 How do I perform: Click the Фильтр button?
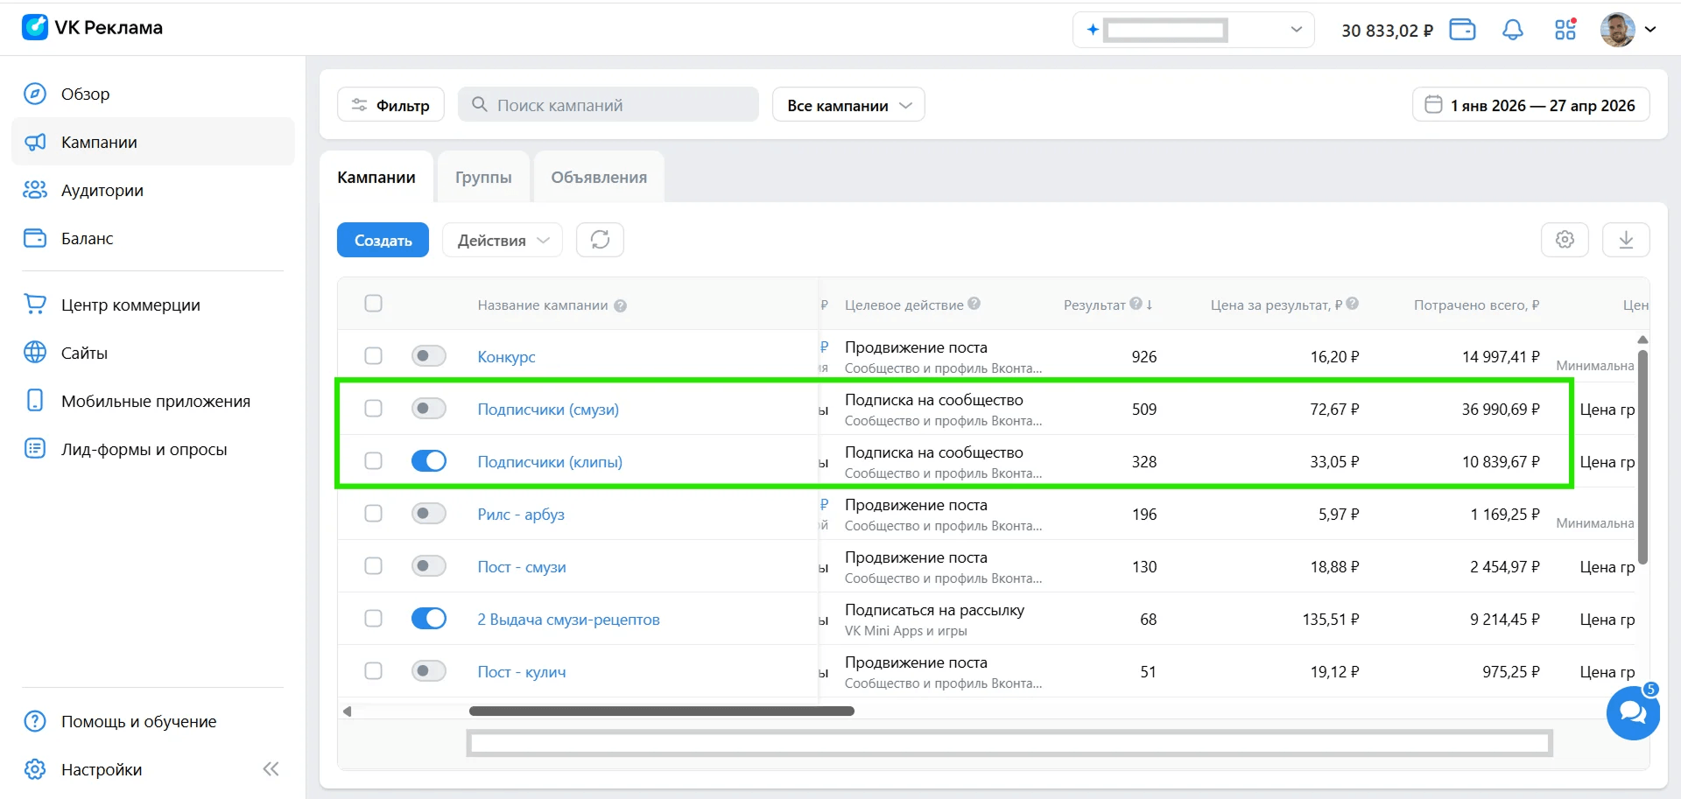(x=390, y=105)
